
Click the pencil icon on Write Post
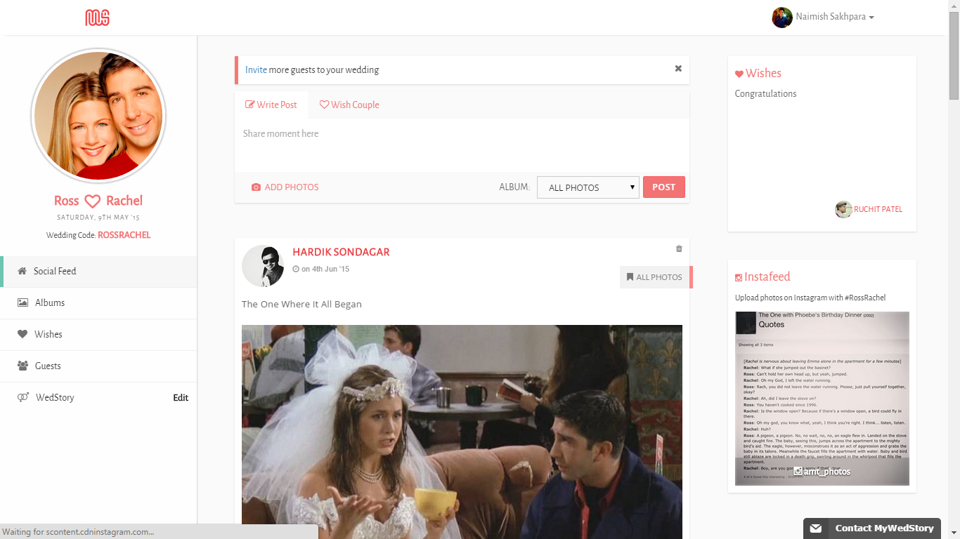(x=249, y=105)
